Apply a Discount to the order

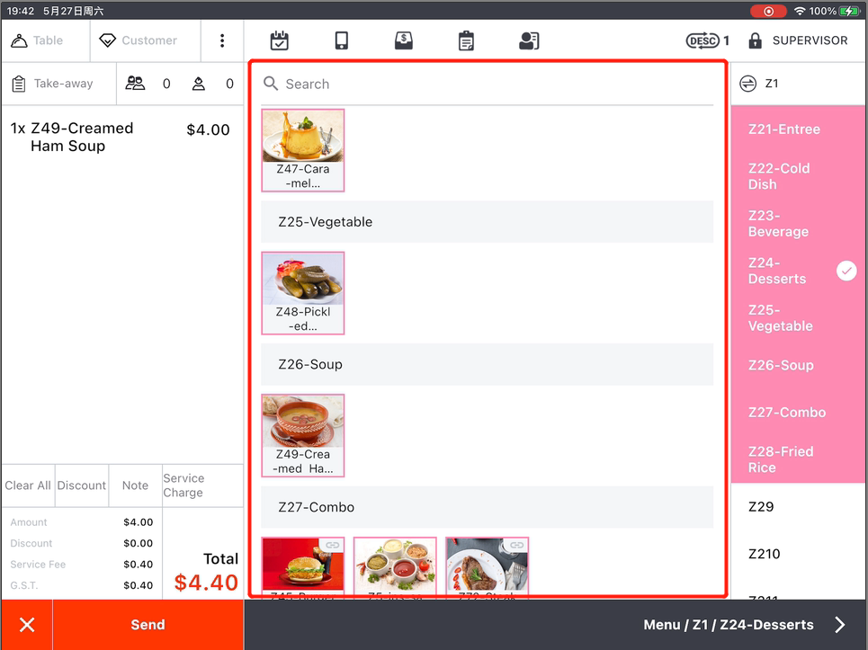81,485
